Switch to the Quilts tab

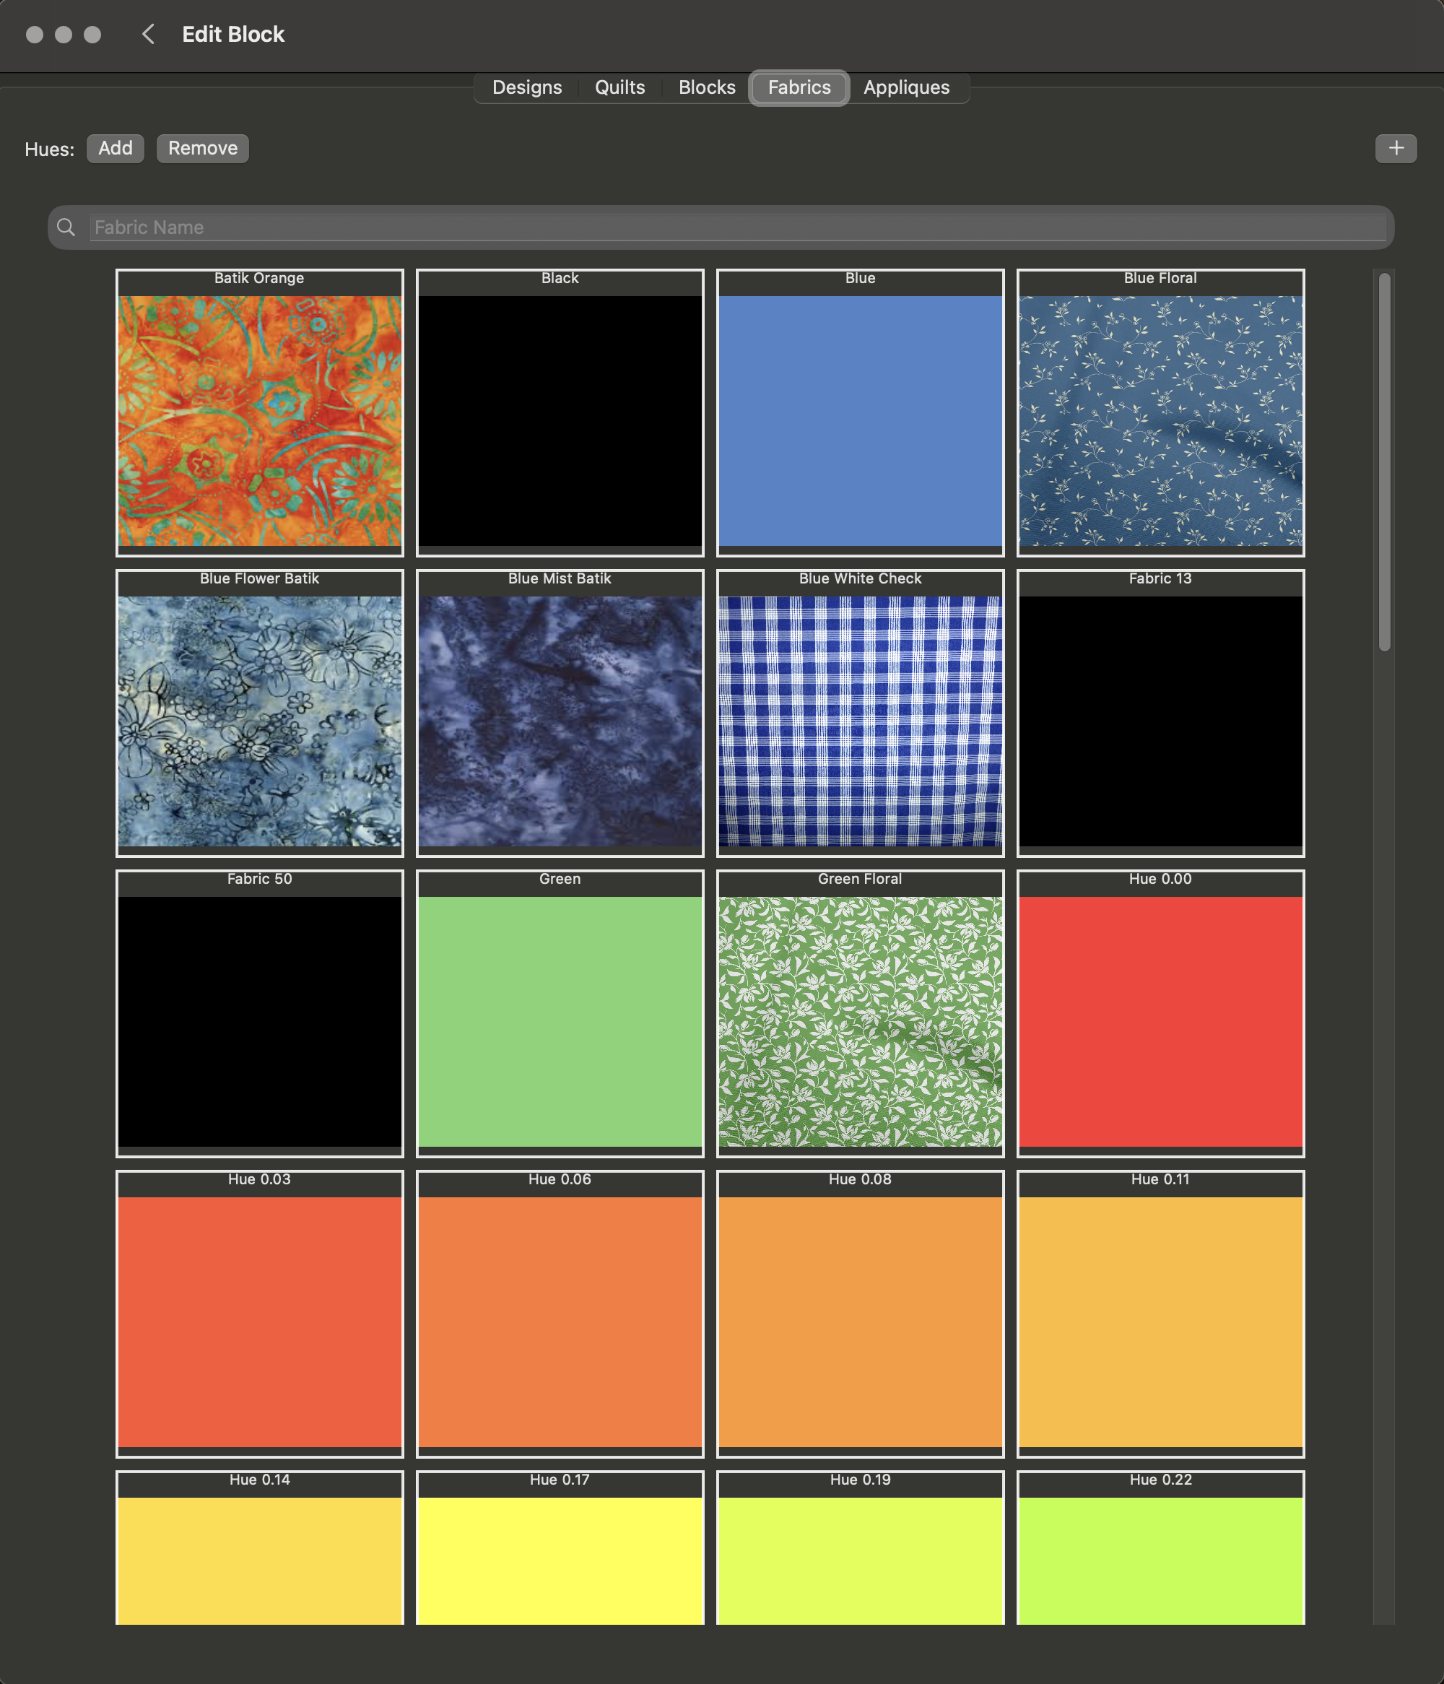coord(619,87)
